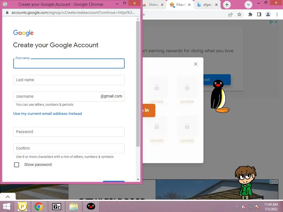Screen dimensions: 283x212
Task: Click the Confirm password field
Action: [x=69, y=148]
